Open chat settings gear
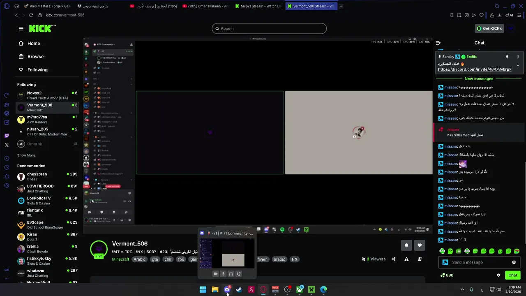The image size is (526, 296). click(498, 275)
